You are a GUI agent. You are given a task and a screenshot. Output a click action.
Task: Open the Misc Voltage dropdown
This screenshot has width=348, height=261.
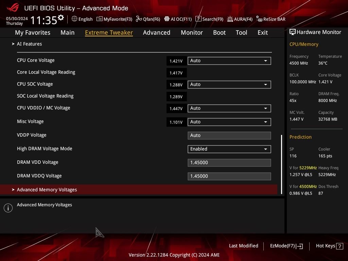pos(229,122)
